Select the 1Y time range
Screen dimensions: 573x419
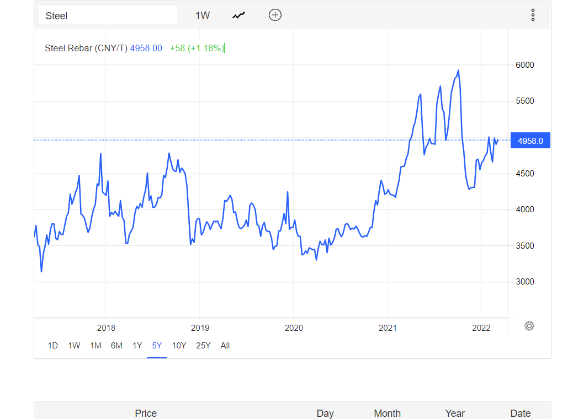pyautogui.click(x=137, y=346)
